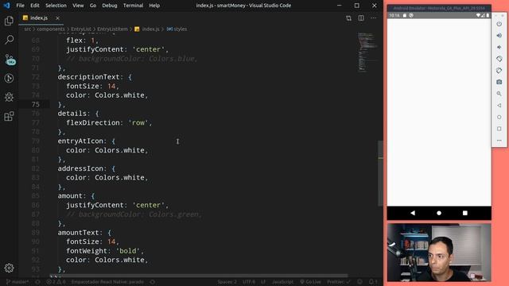Select the index.js tab
The image size is (509, 286).
(x=38, y=18)
